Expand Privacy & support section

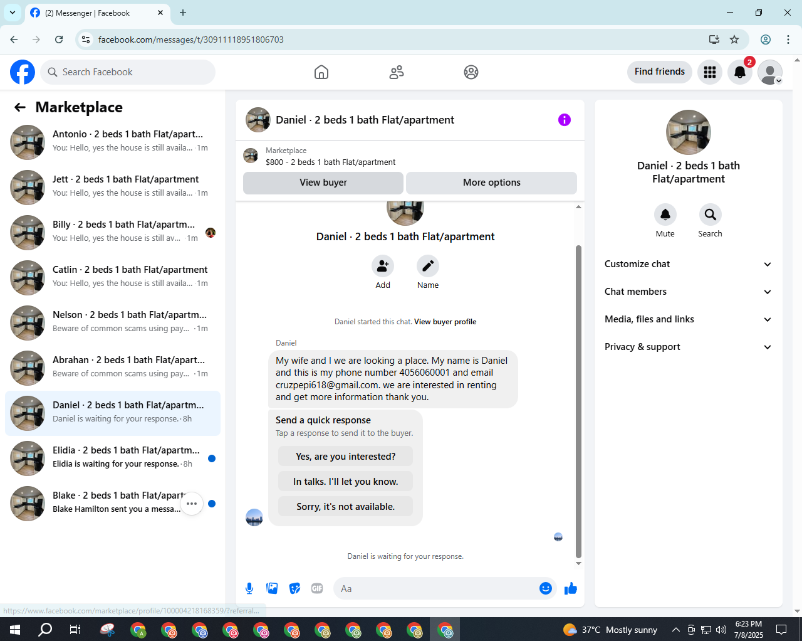click(689, 347)
